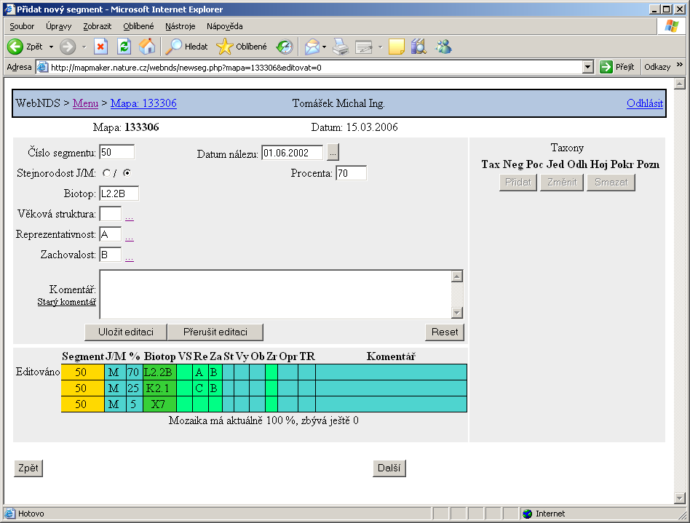Click the Stop loading red X icon
690x523 pixels.
(100, 47)
